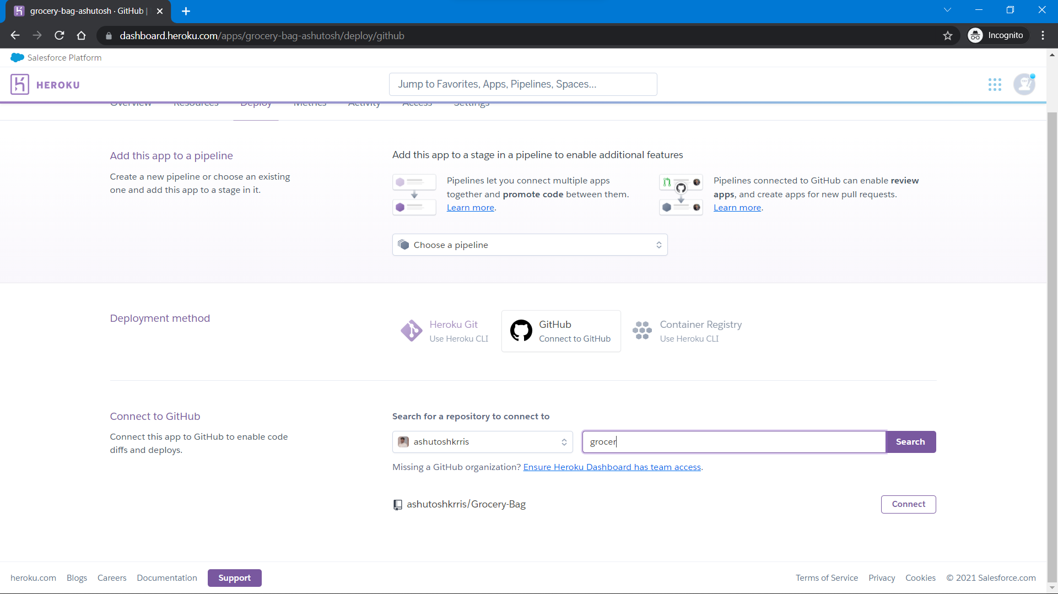Click the Deployment method heading
This screenshot has height=594, width=1058.
click(160, 318)
